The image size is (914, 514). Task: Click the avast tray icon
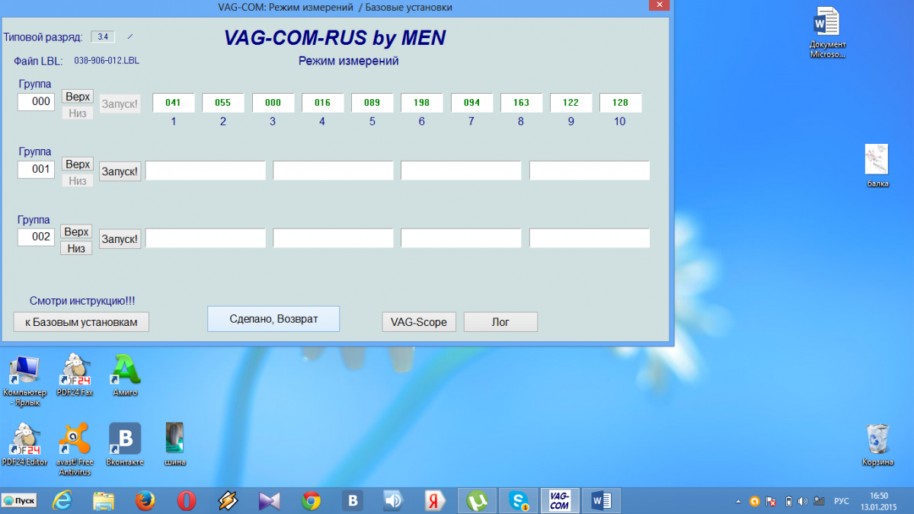click(x=754, y=501)
